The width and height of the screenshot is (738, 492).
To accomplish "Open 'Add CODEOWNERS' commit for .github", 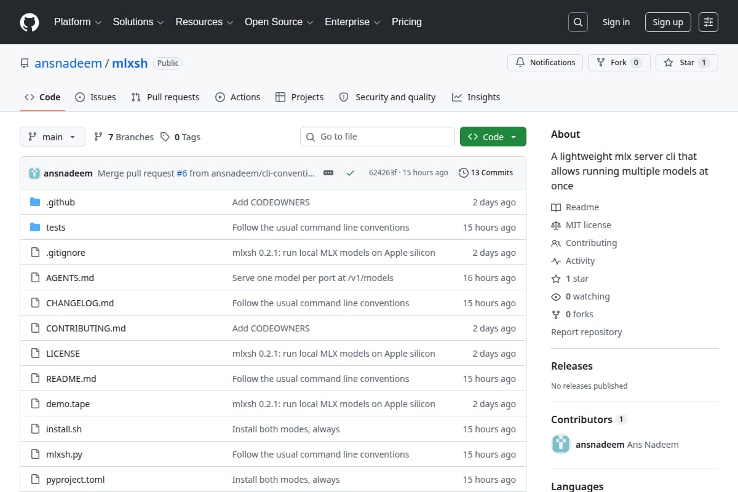I will point(271,202).
